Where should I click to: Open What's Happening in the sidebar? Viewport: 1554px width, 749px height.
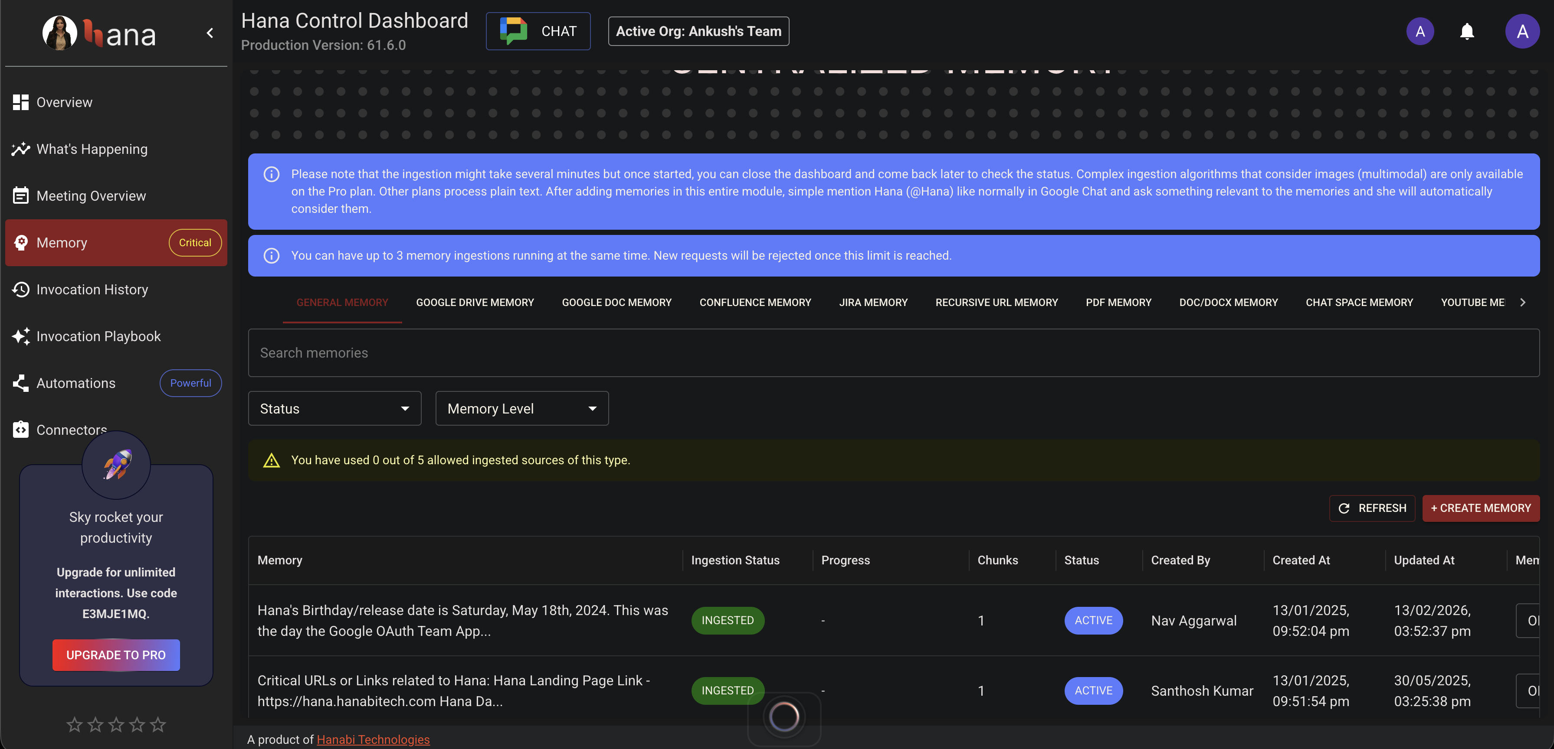92,149
